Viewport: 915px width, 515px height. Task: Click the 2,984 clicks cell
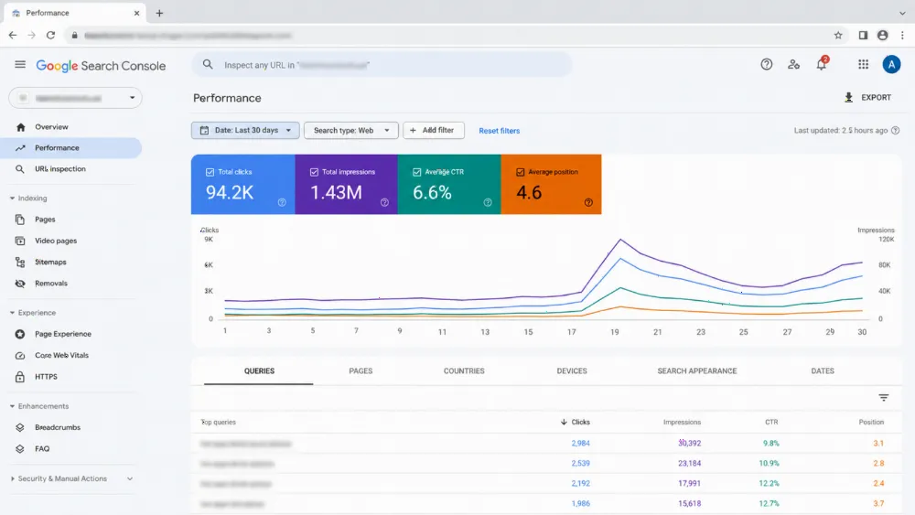580,444
